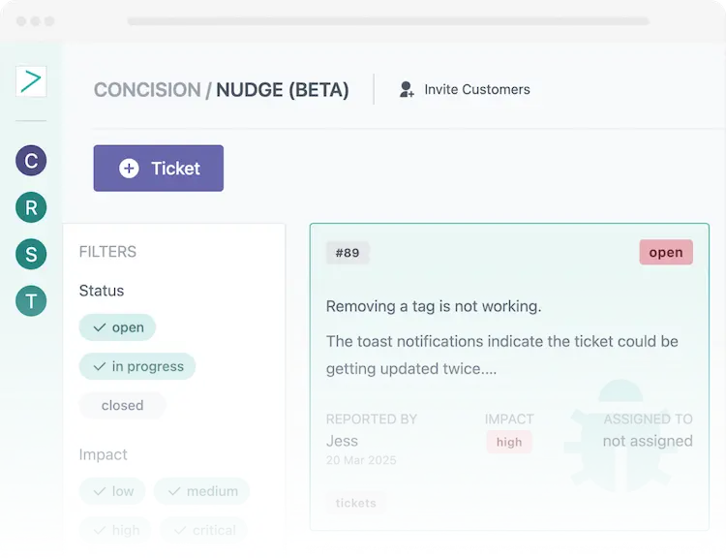The width and height of the screenshot is (726, 559).
Task: Open the R workspace avatar
Action: [x=31, y=207]
